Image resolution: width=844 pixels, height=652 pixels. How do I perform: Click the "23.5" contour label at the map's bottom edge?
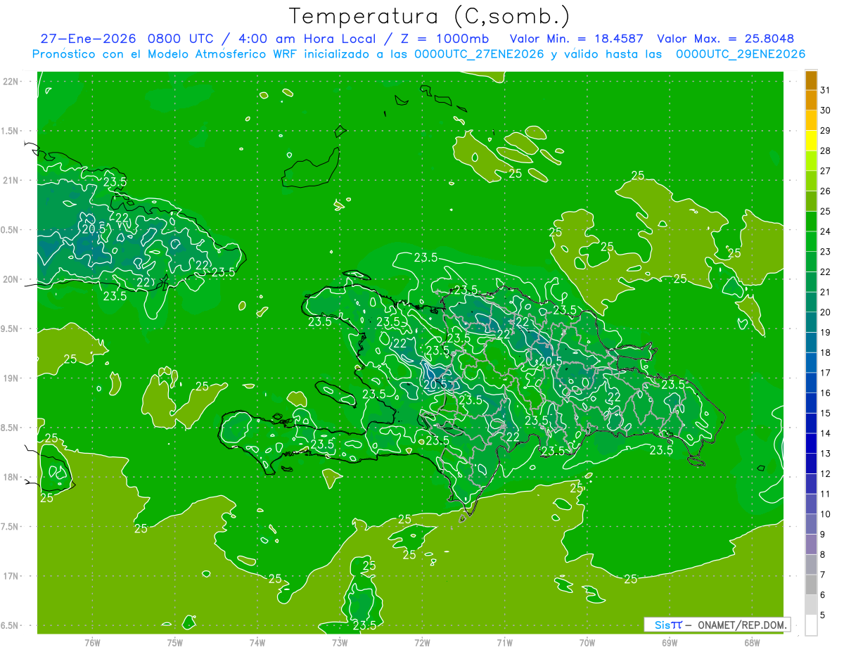(x=364, y=625)
